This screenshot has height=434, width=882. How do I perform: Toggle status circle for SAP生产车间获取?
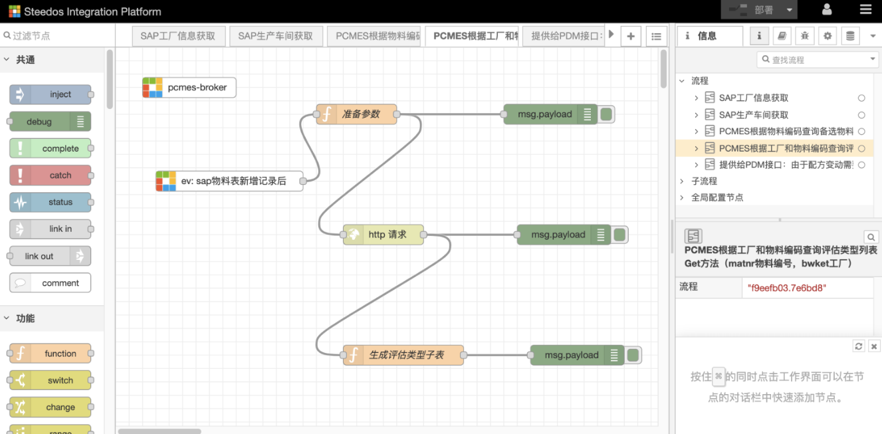point(861,115)
